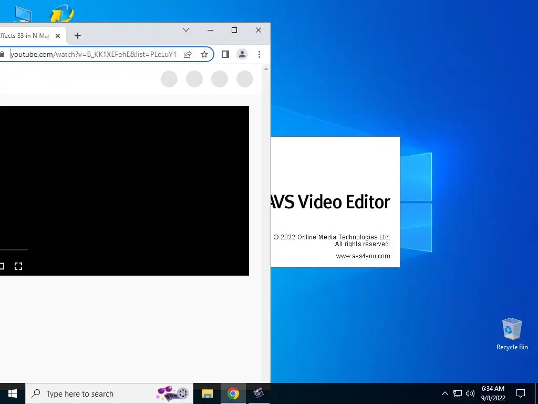Click the YouTube video progress bar
The width and height of the screenshot is (538, 404).
point(14,249)
